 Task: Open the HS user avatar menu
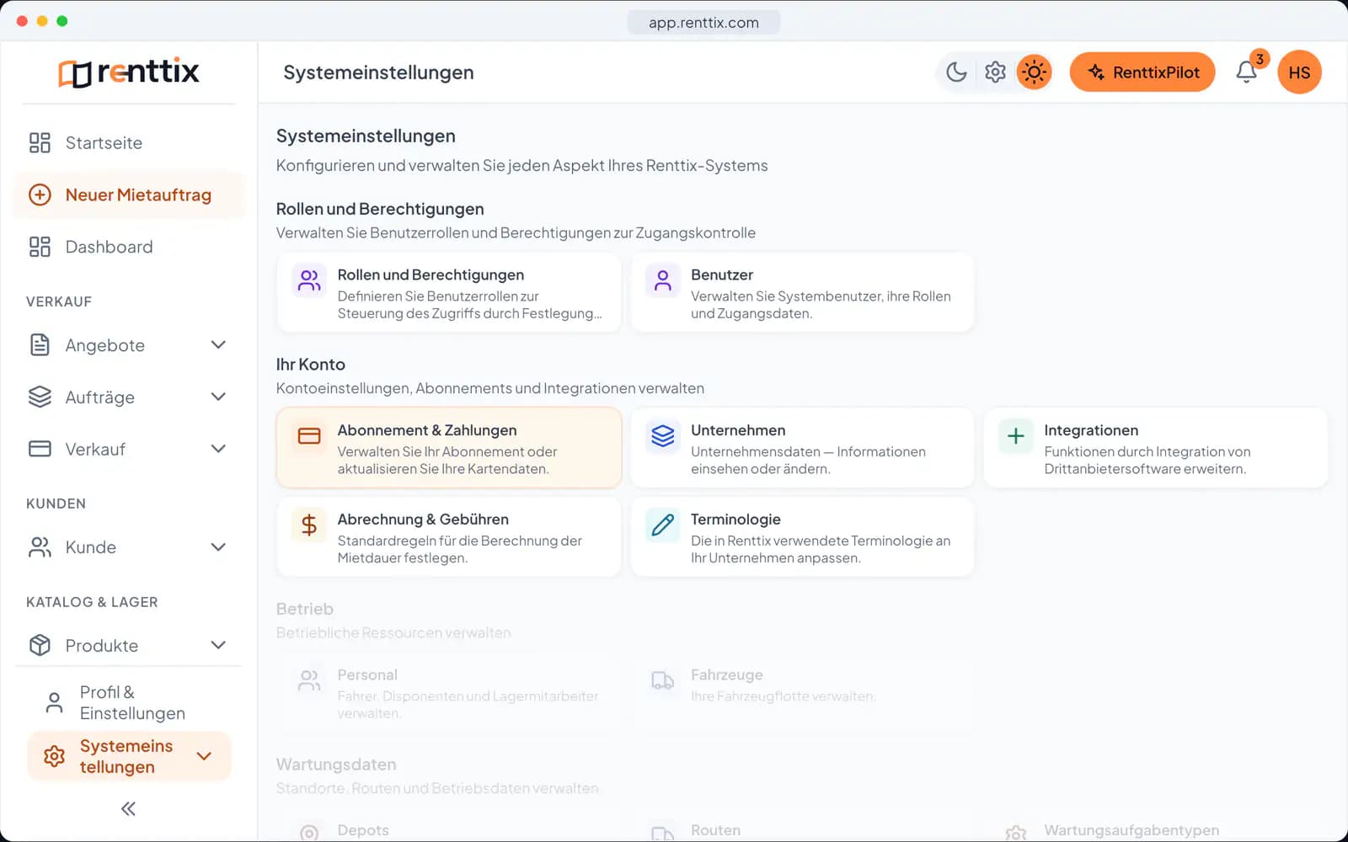[1299, 72]
